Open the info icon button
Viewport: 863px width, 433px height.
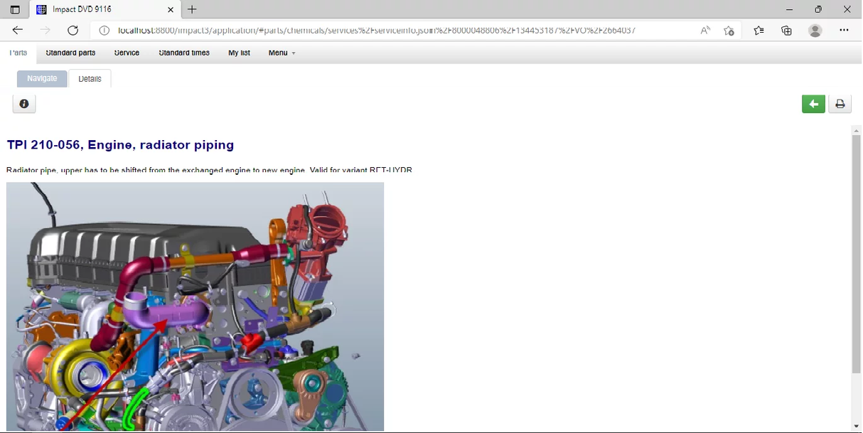point(24,104)
